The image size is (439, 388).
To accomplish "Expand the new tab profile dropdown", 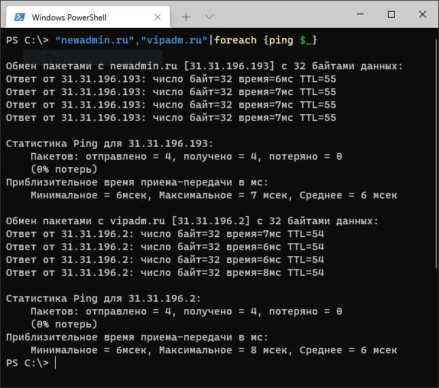I will 209,18.
